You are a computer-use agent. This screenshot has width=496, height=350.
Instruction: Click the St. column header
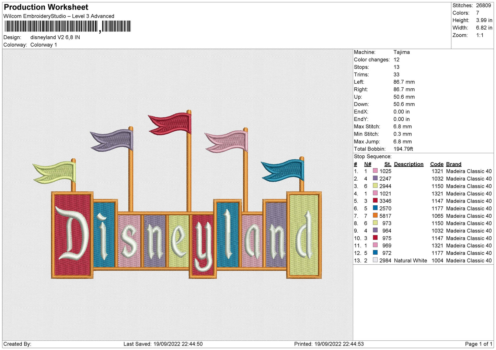[x=388, y=164]
